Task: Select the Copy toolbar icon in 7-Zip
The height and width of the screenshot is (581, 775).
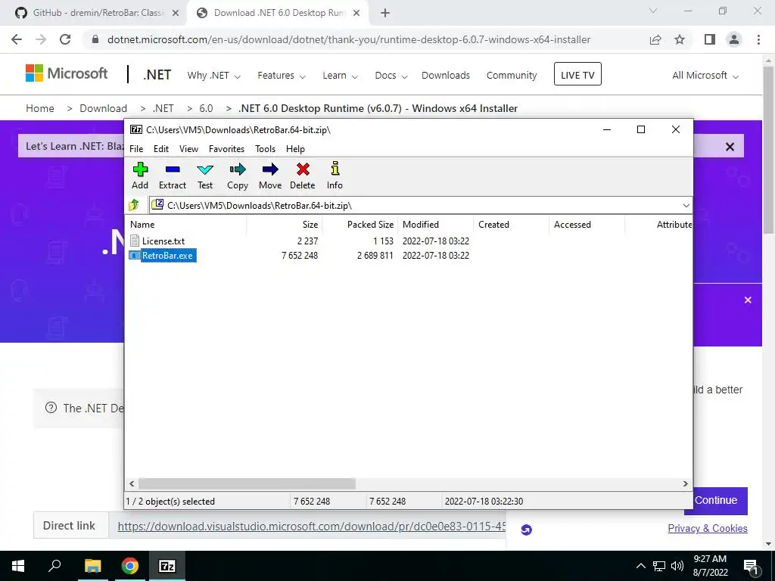Action: [237, 176]
